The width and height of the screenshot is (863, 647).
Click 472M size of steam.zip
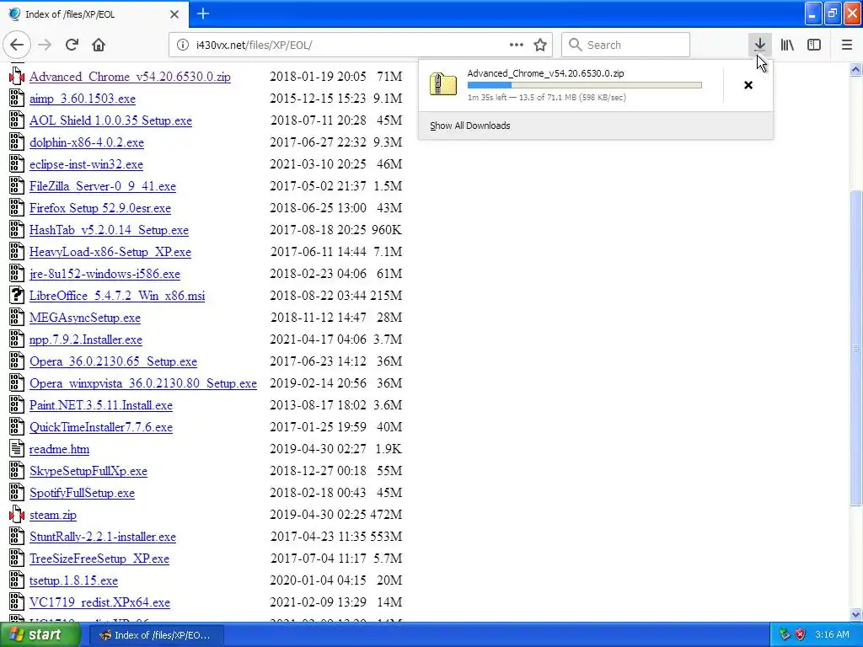point(386,515)
